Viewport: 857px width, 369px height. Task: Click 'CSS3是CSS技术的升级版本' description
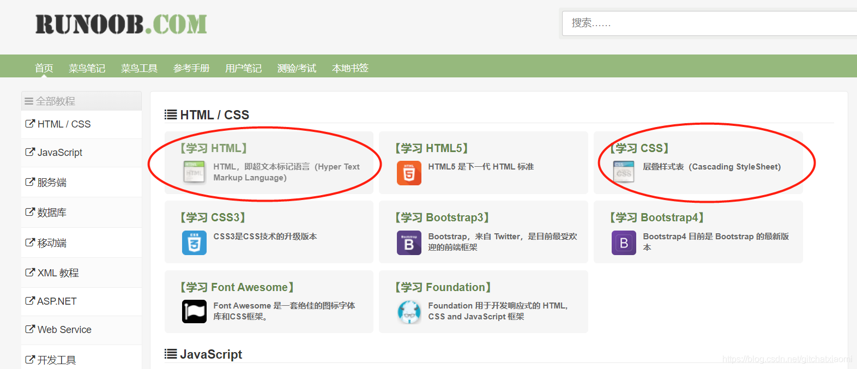(265, 236)
